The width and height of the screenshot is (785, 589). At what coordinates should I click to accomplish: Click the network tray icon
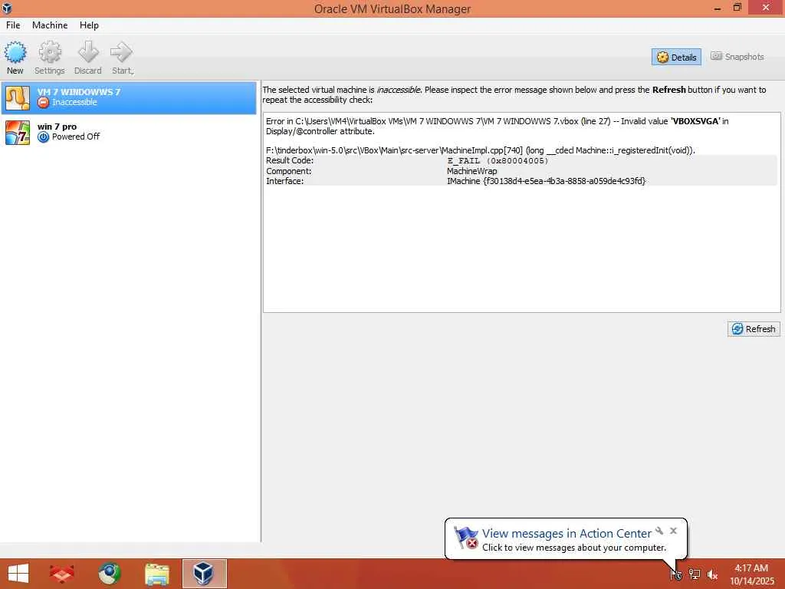[695, 574]
